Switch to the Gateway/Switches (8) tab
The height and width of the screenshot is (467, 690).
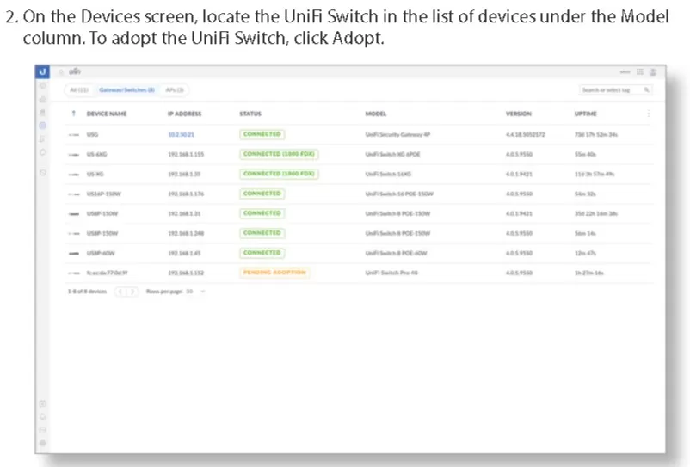(126, 89)
